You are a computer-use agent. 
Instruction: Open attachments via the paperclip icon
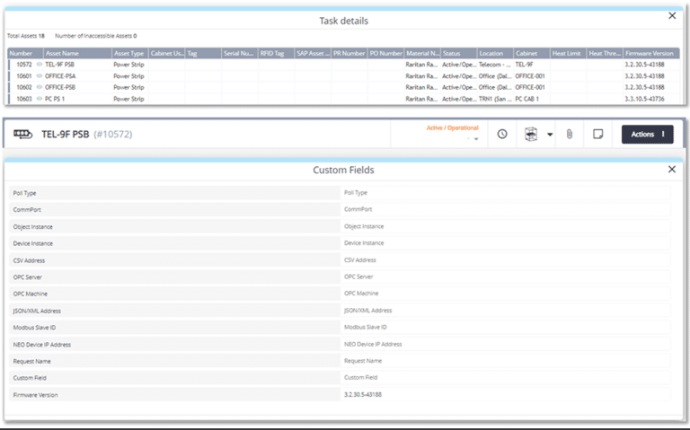pyautogui.click(x=569, y=135)
